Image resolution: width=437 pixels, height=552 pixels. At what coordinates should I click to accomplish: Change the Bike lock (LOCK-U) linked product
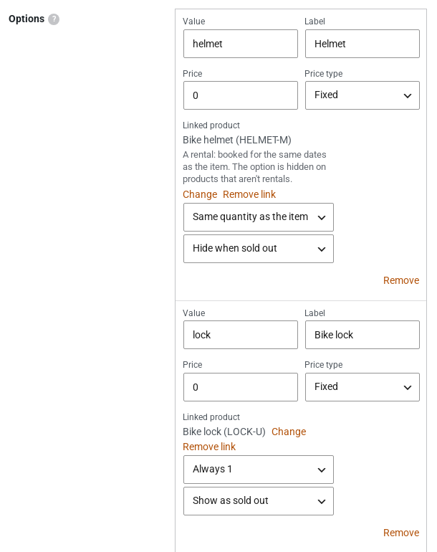point(289,432)
